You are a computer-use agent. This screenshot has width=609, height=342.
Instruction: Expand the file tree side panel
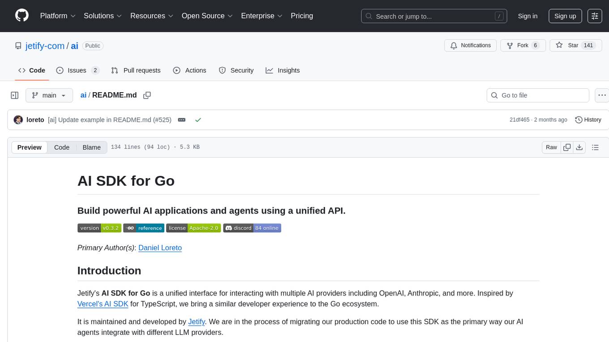tap(15, 95)
